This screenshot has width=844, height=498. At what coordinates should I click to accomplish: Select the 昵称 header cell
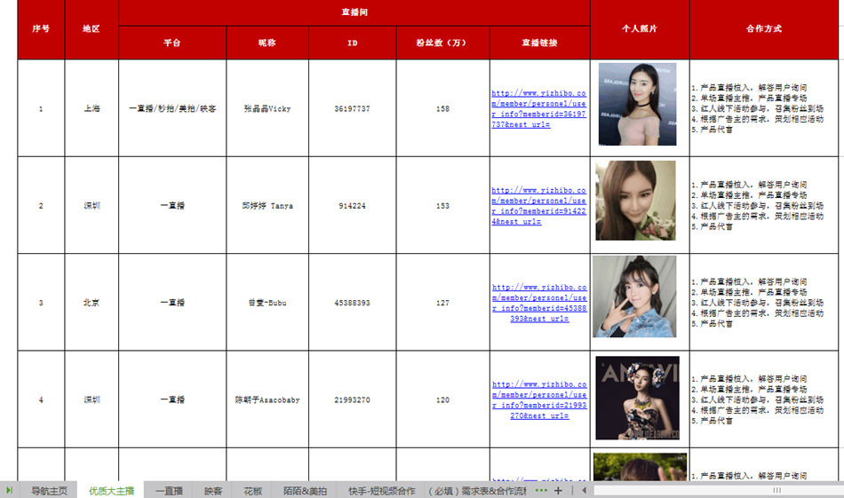point(267,43)
